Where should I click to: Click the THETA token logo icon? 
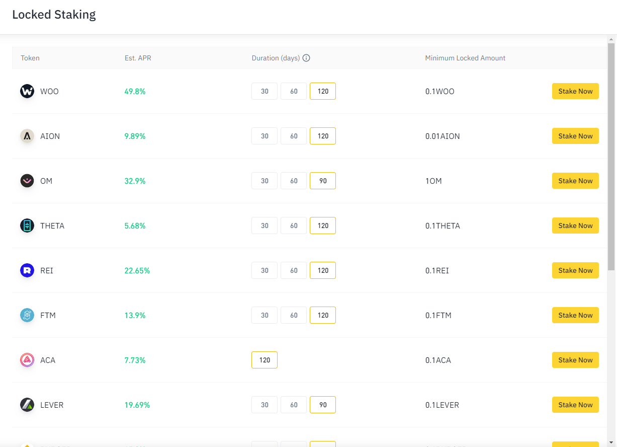(x=27, y=226)
